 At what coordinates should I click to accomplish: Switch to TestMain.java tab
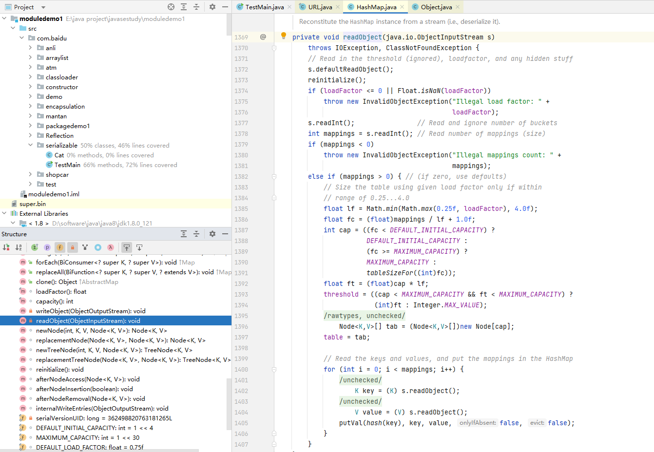click(265, 7)
